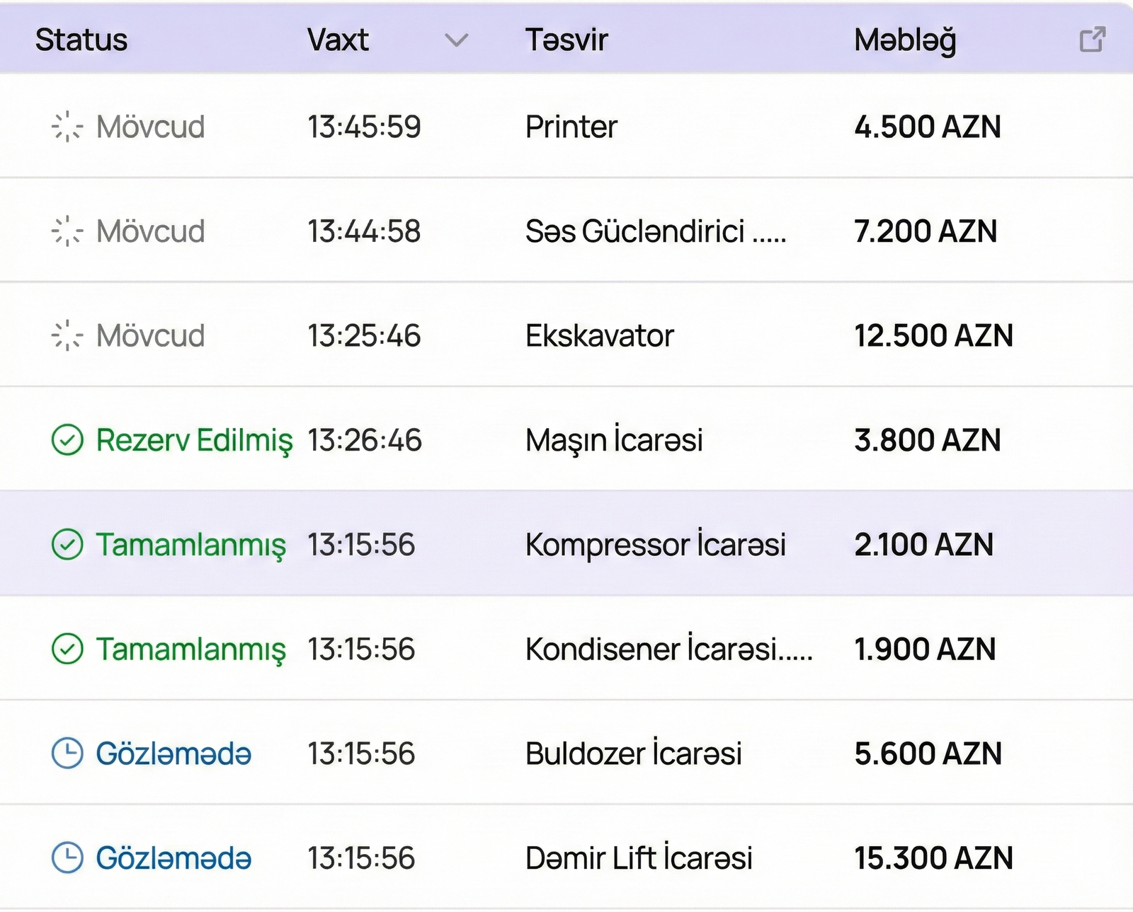Click spinner icon beside Ekskavator's Mövcud status
1133x912 pixels.
tap(67, 335)
